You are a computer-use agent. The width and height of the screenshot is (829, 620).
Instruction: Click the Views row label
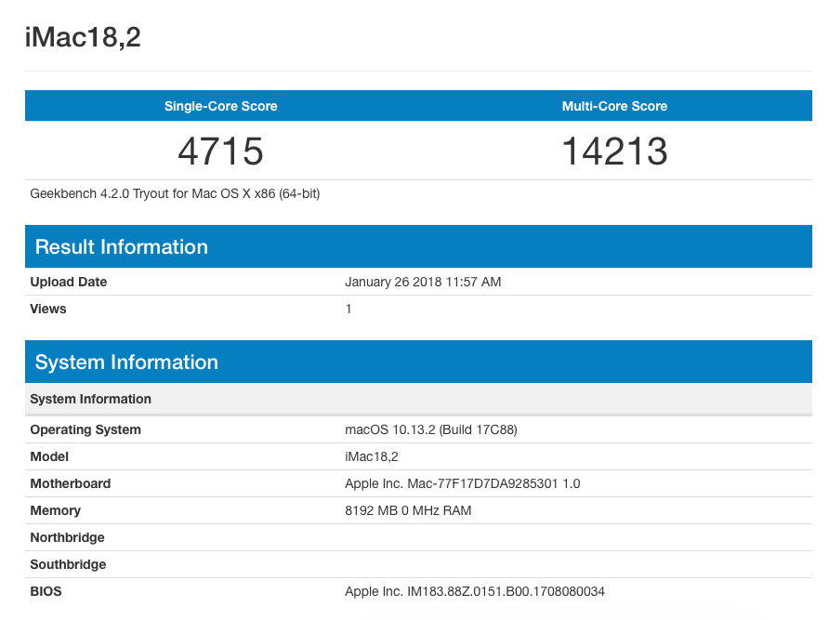point(48,309)
